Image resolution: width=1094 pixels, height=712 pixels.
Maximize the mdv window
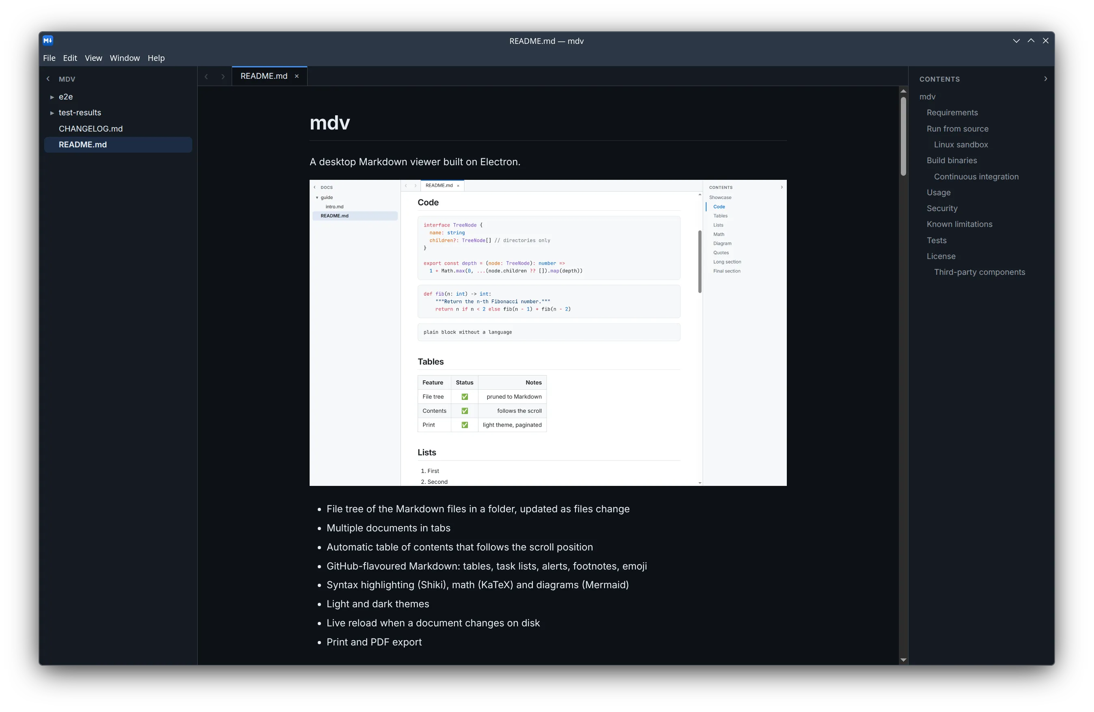[x=1031, y=41]
